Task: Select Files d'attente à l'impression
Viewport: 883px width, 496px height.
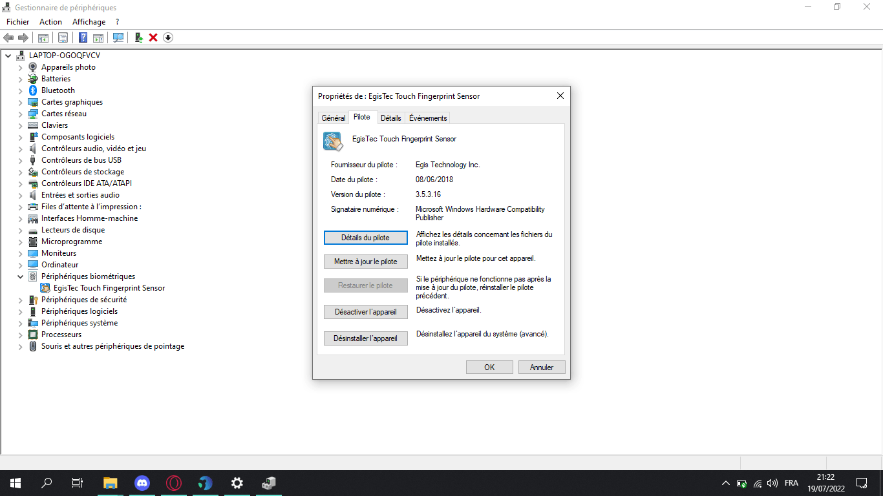Action: pyautogui.click(x=91, y=207)
